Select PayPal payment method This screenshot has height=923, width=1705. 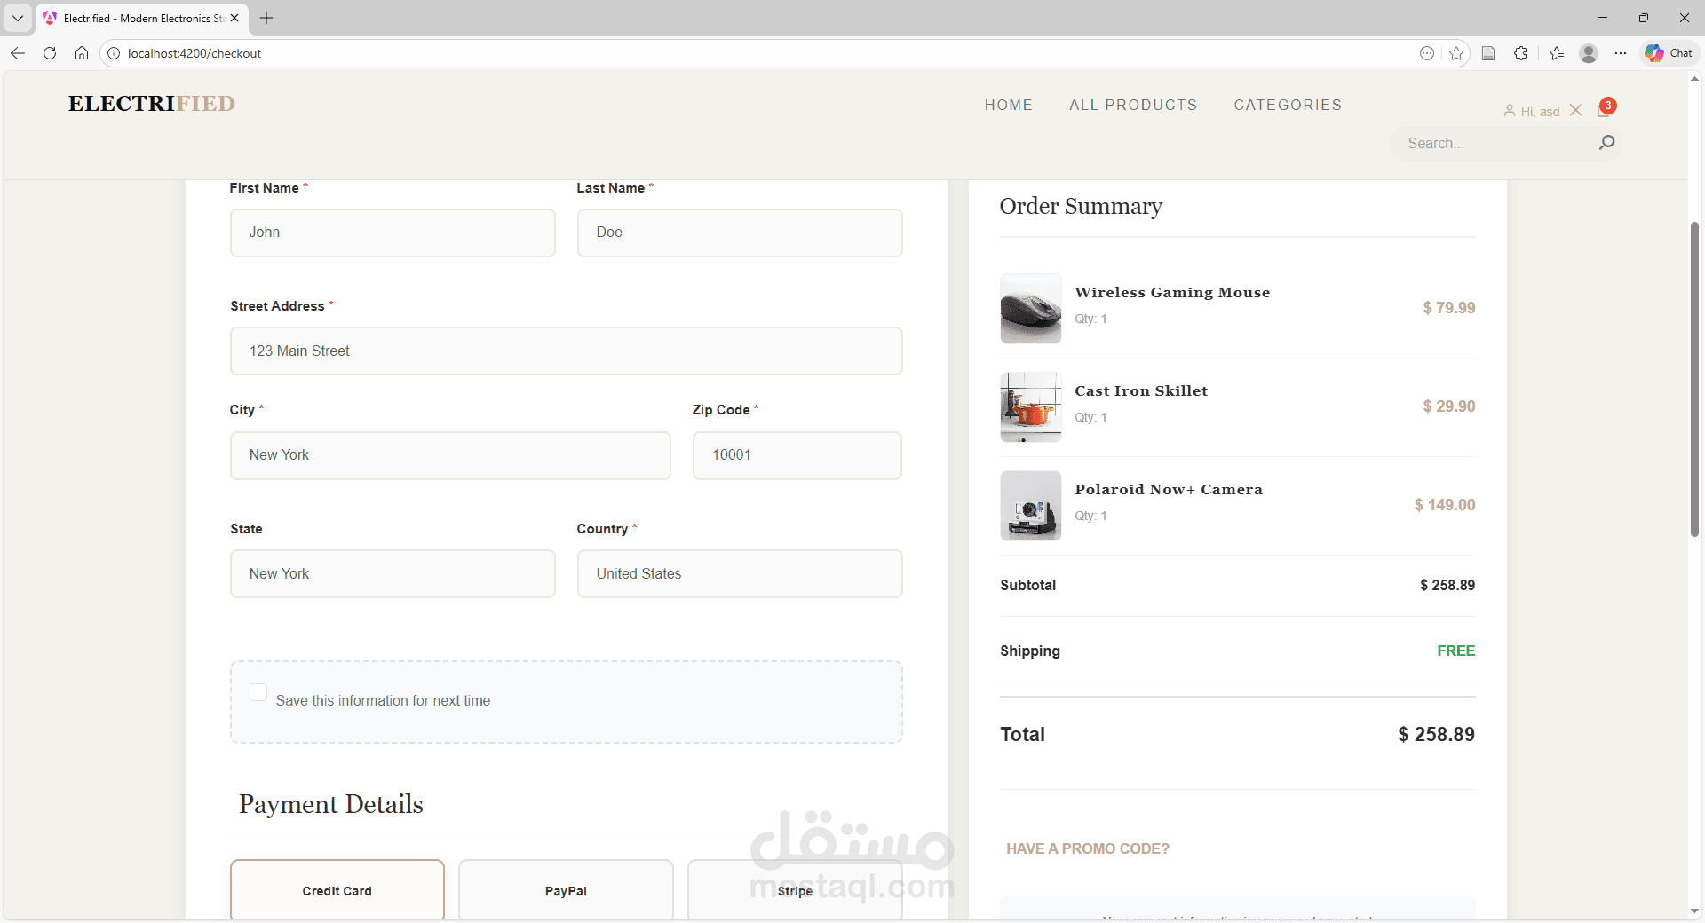coord(566,890)
